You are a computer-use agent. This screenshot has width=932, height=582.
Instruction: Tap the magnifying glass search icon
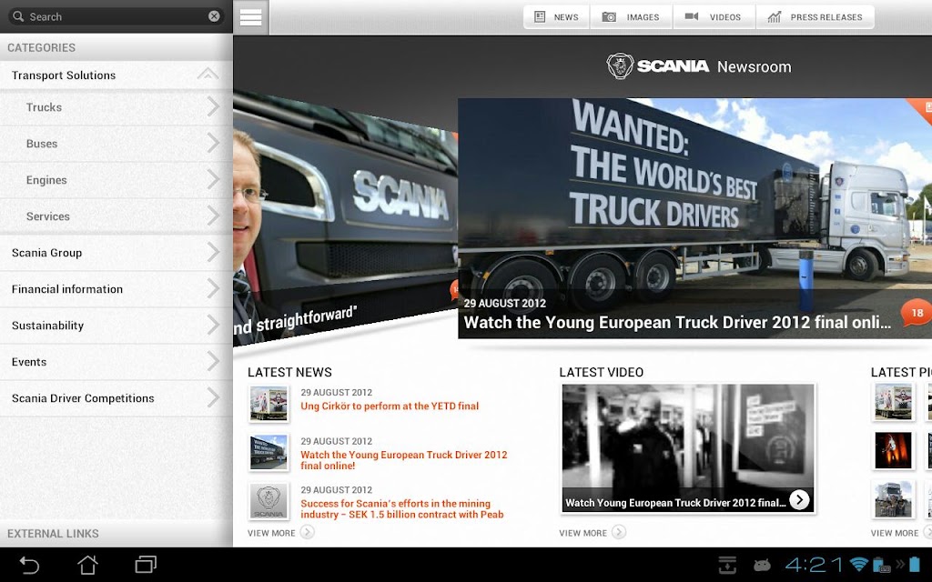[18, 16]
